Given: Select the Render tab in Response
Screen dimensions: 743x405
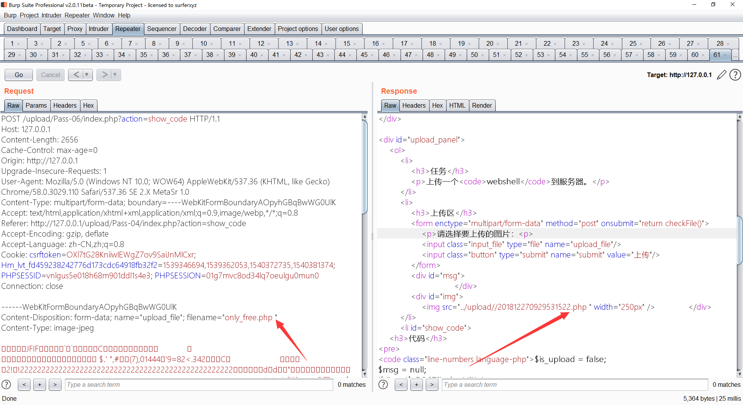Looking at the screenshot, I should (x=481, y=105).
